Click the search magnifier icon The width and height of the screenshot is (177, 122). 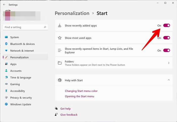point(45,27)
